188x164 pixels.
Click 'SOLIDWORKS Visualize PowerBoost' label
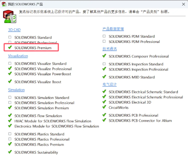[x=43, y=74]
